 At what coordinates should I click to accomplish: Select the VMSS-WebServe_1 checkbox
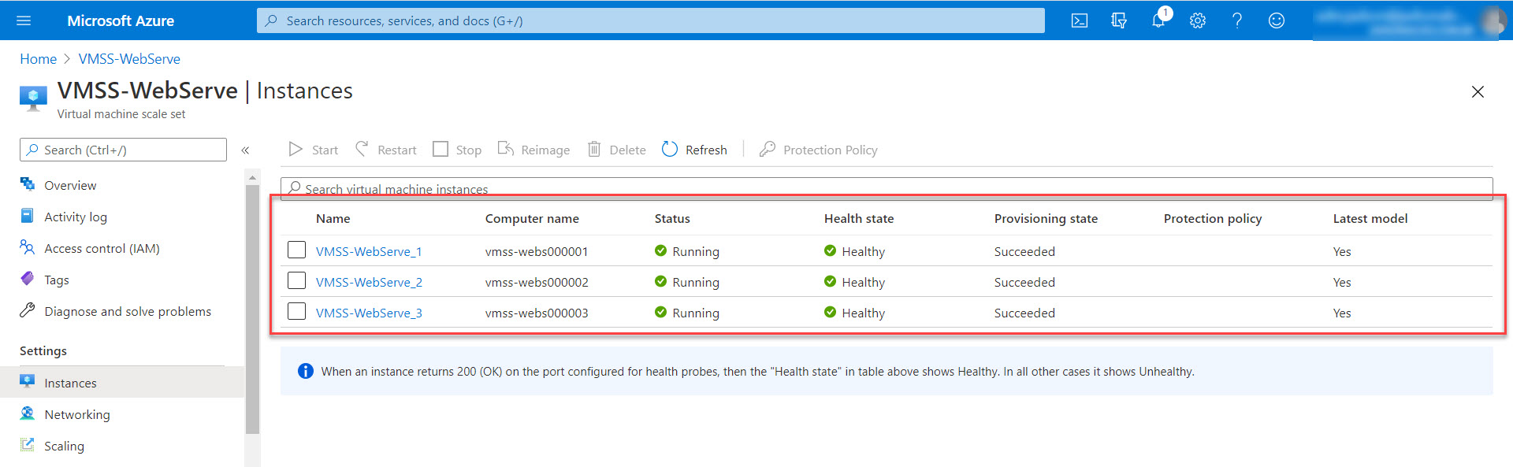click(x=296, y=250)
